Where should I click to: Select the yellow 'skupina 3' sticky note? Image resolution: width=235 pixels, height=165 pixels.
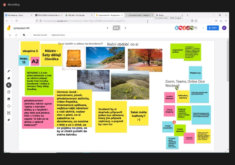(x=30, y=48)
